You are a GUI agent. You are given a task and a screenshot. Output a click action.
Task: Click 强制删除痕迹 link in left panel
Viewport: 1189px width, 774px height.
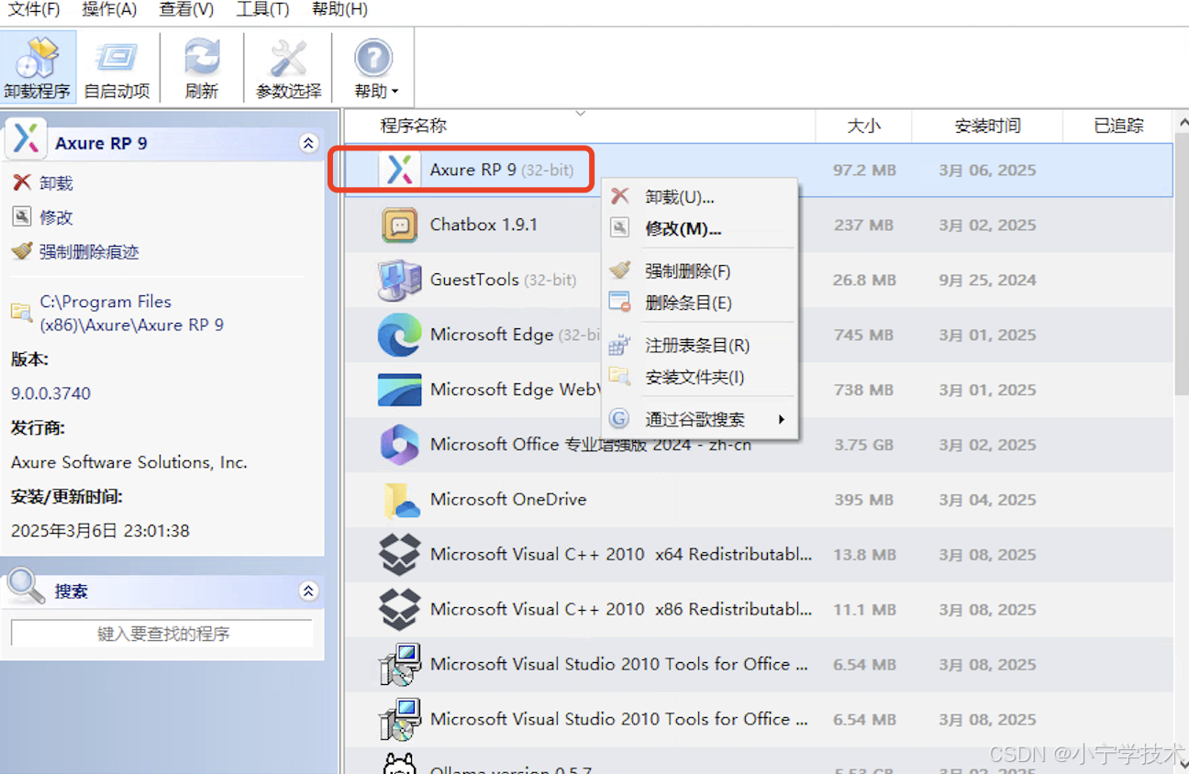click(x=89, y=251)
